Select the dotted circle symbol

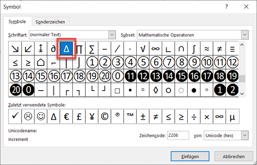click(181, 90)
